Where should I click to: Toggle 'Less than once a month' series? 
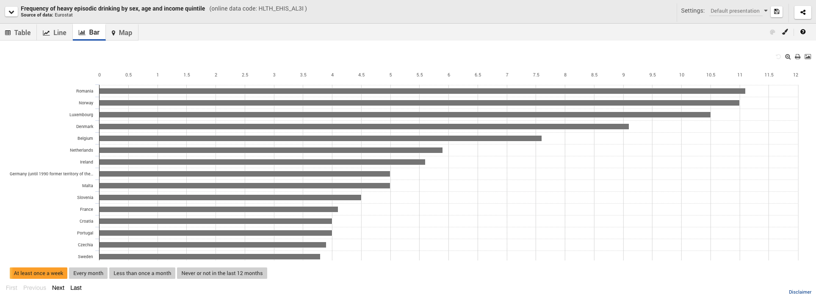pyautogui.click(x=142, y=273)
